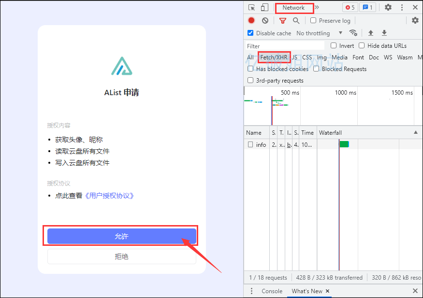
Task: Open the No throttling dropdown
Action: pyautogui.click(x=319, y=33)
